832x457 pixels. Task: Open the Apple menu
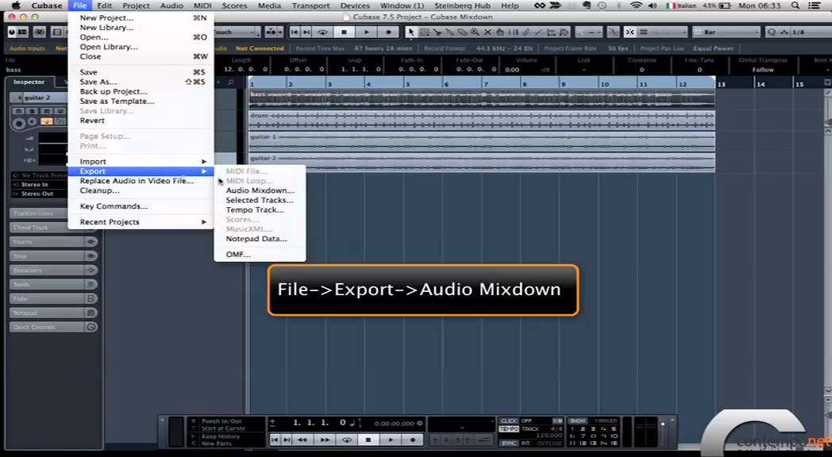click(16, 6)
